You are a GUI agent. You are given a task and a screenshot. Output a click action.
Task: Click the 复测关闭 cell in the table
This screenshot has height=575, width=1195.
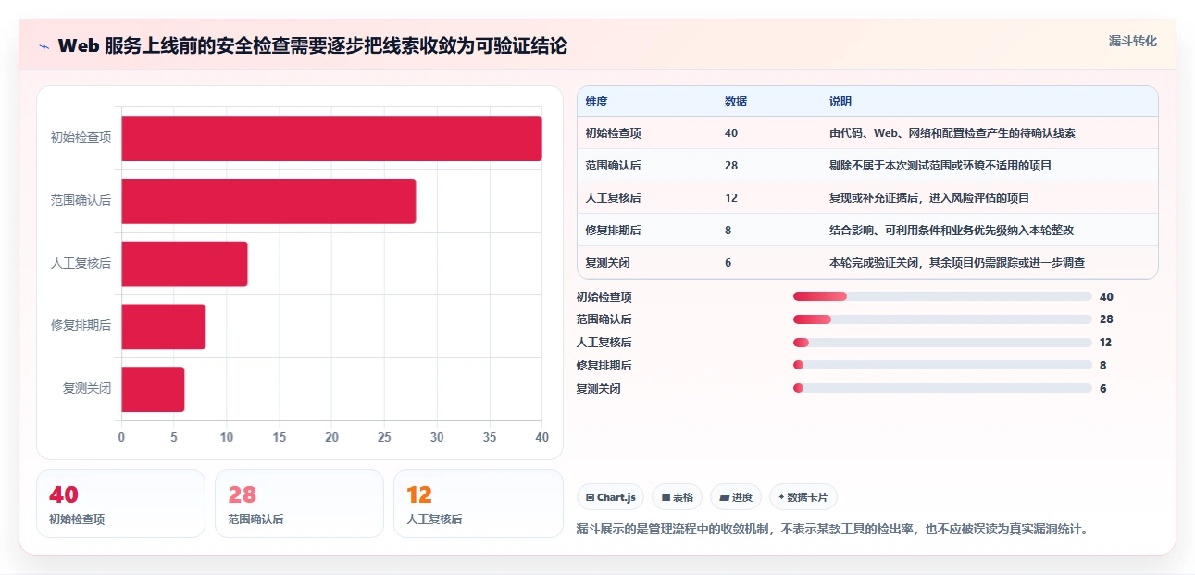click(x=608, y=263)
